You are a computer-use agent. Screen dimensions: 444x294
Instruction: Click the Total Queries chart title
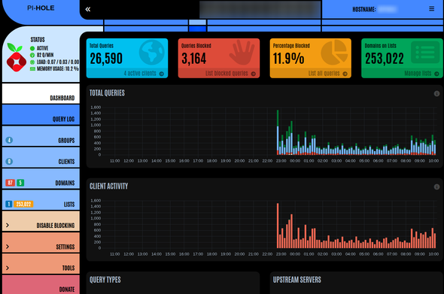tap(107, 93)
